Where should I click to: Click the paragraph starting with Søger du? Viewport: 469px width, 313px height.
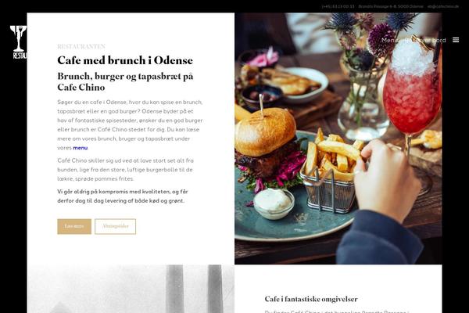coord(130,125)
